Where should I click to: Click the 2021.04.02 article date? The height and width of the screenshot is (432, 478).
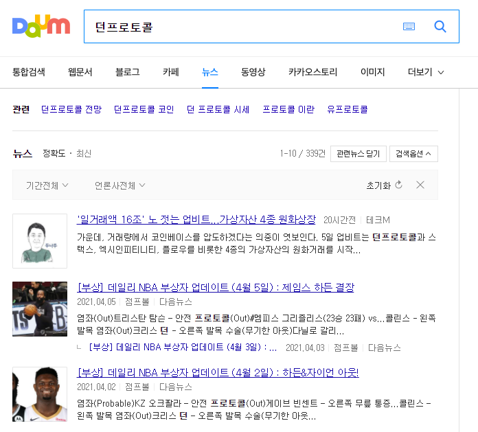[96, 387]
